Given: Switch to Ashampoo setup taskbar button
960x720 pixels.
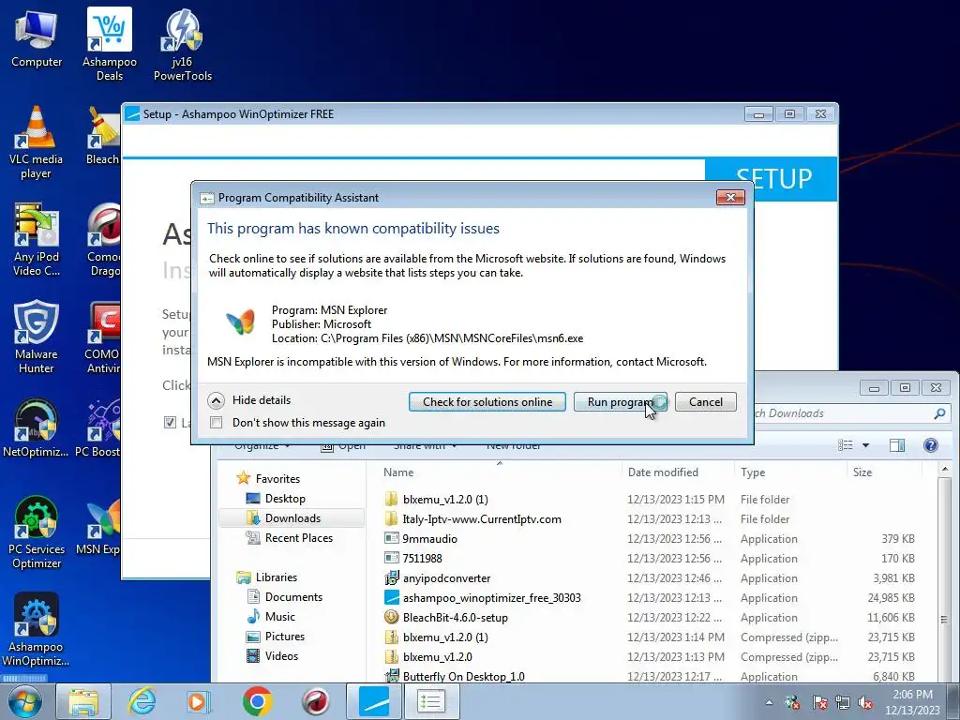Looking at the screenshot, I should (x=374, y=701).
